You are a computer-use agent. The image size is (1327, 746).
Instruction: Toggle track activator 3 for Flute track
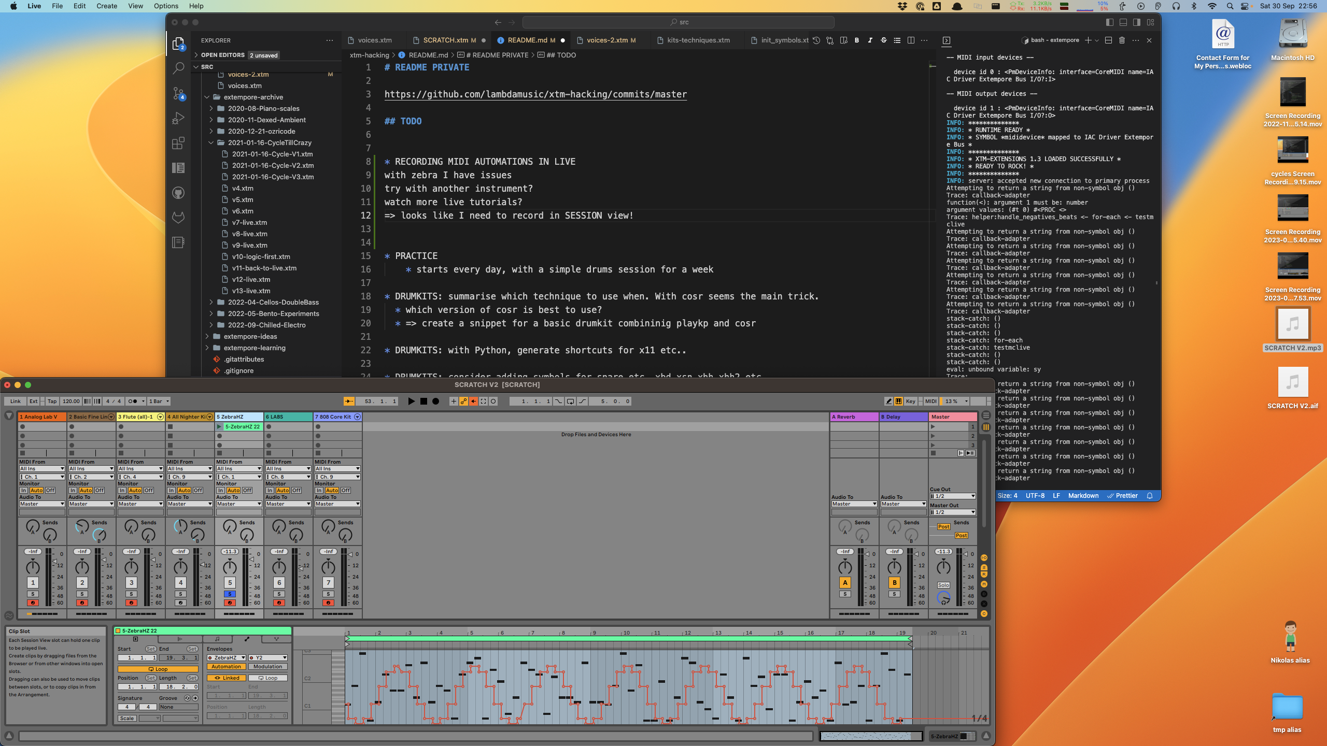[131, 582]
